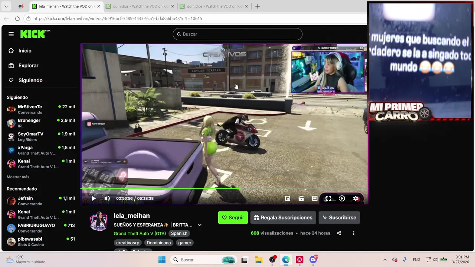475x267 pixels.
Task: Open Brunenger channel in sidebar
Action: (x=41, y=123)
